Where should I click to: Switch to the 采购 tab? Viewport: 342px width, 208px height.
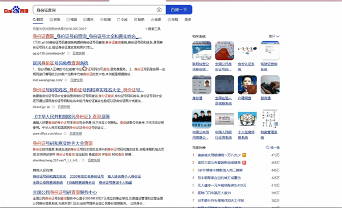[x=173, y=19]
